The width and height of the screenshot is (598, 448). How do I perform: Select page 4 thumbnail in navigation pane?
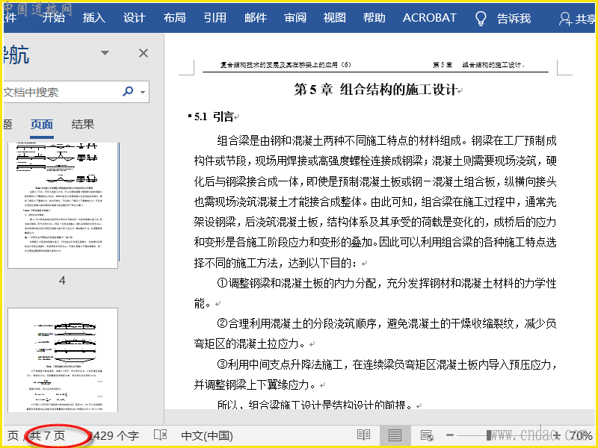(63, 205)
